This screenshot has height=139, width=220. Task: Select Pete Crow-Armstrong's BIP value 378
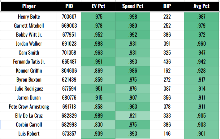coord(167,107)
